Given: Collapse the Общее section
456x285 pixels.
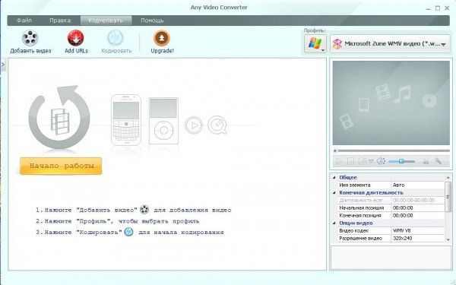Looking at the screenshot, I should click(334, 177).
